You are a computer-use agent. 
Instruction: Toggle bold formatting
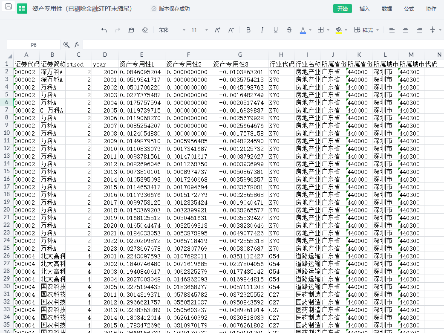pos(248,30)
